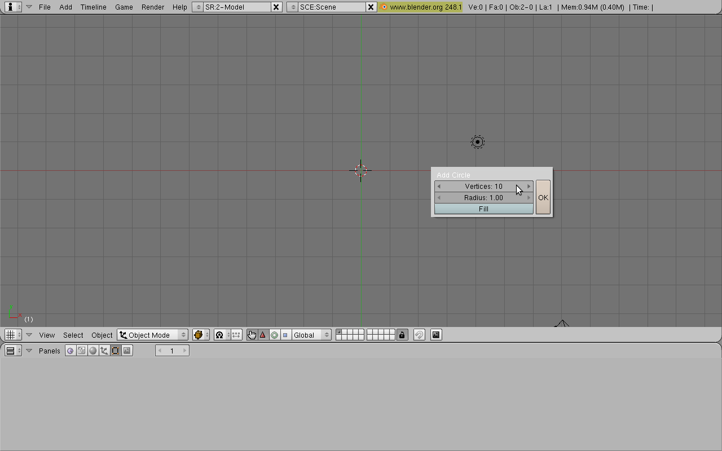This screenshot has height=451, width=722.
Task: Browse screens with SR arrows
Action: click(198, 7)
